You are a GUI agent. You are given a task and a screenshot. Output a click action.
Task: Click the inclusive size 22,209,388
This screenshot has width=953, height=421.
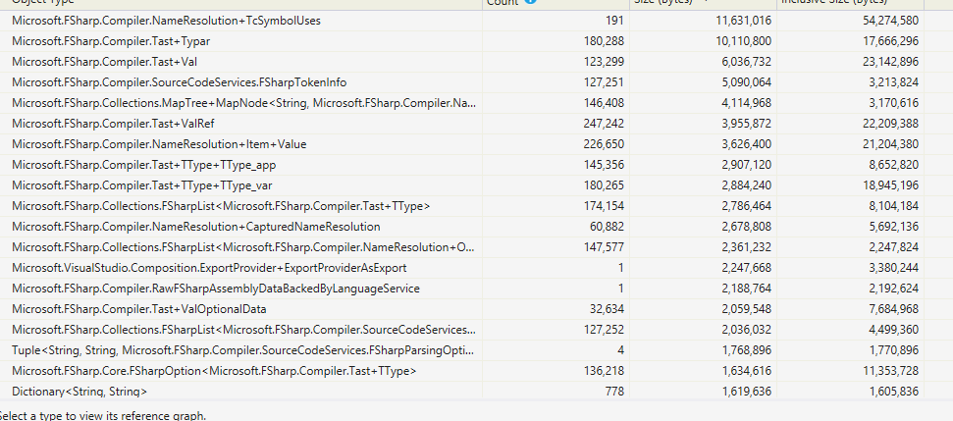(890, 124)
